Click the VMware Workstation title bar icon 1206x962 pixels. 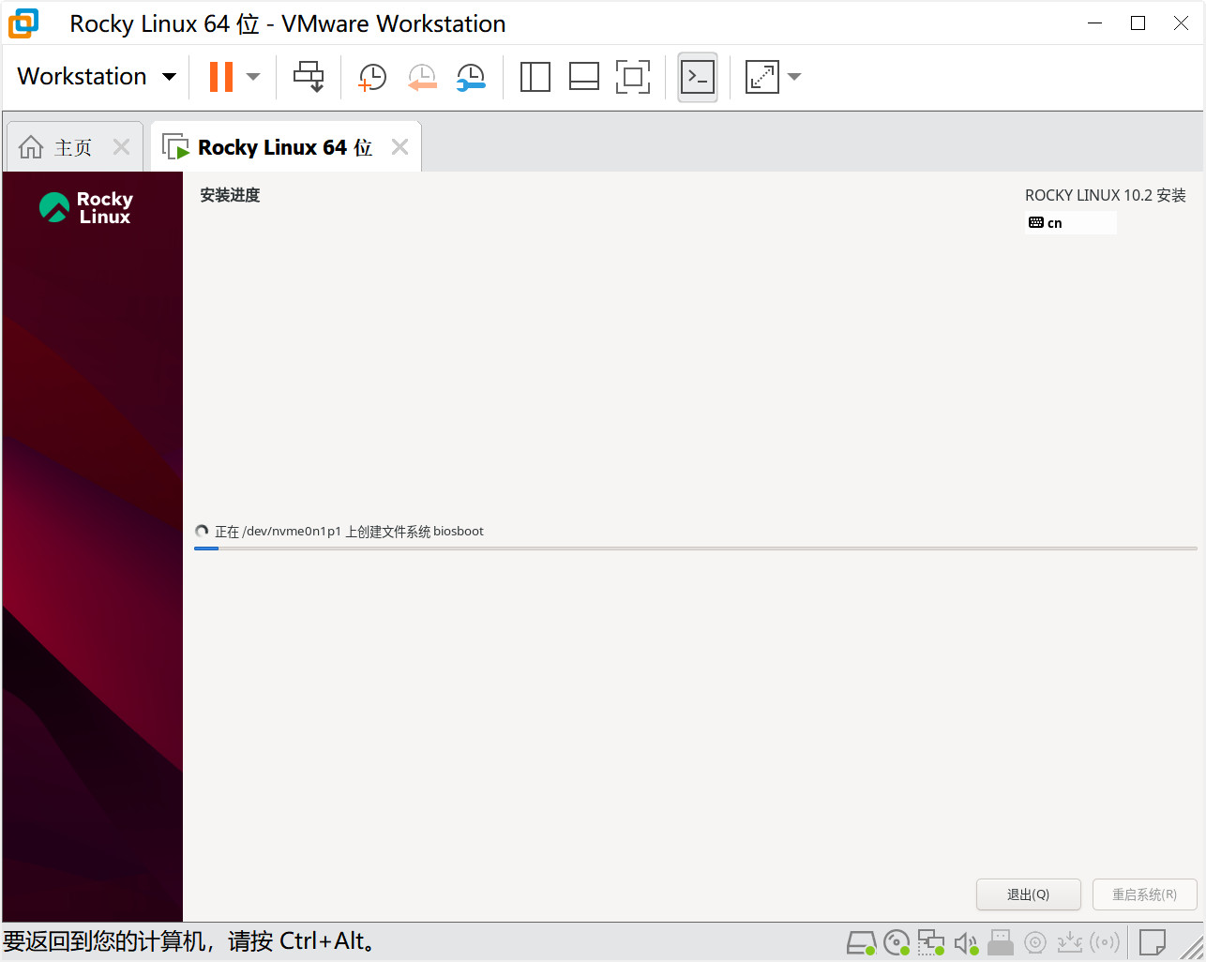point(23,23)
